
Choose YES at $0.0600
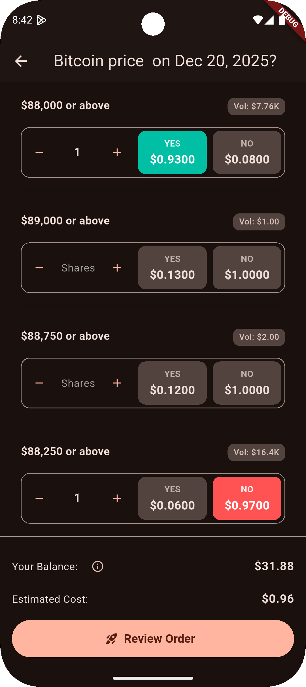tap(172, 498)
